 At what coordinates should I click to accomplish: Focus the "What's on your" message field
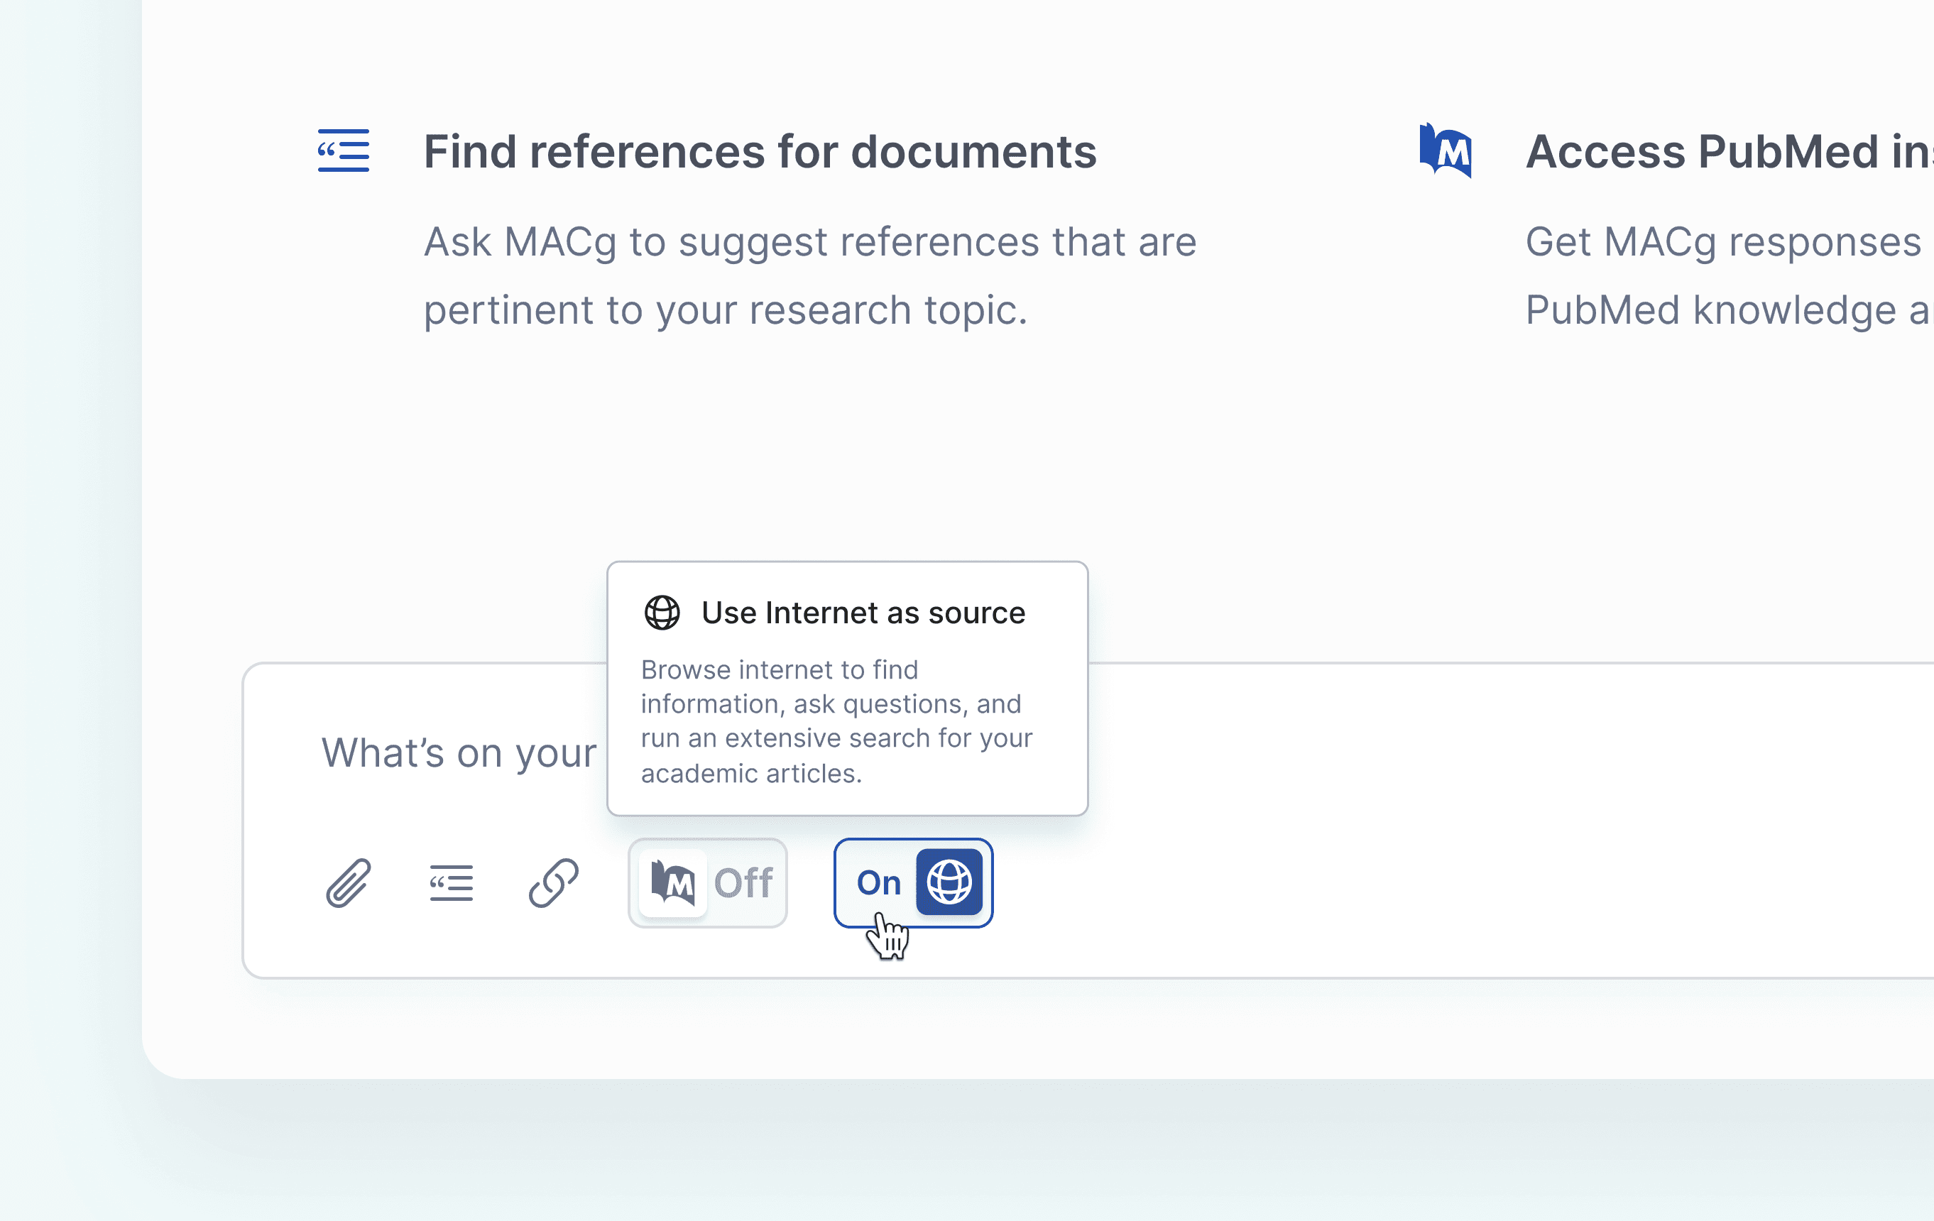459,753
